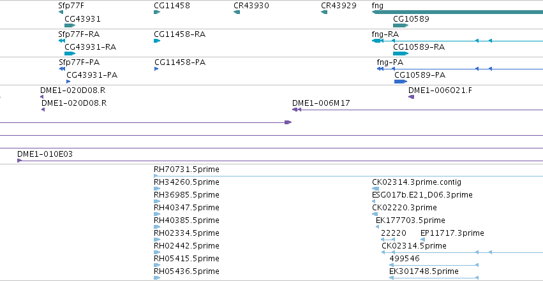Select the RH36985.5prime EST label

187,195
